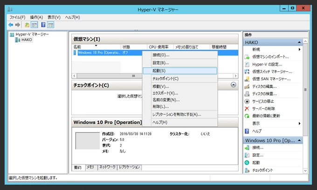Click the ディスクの検査 icon

247,94
